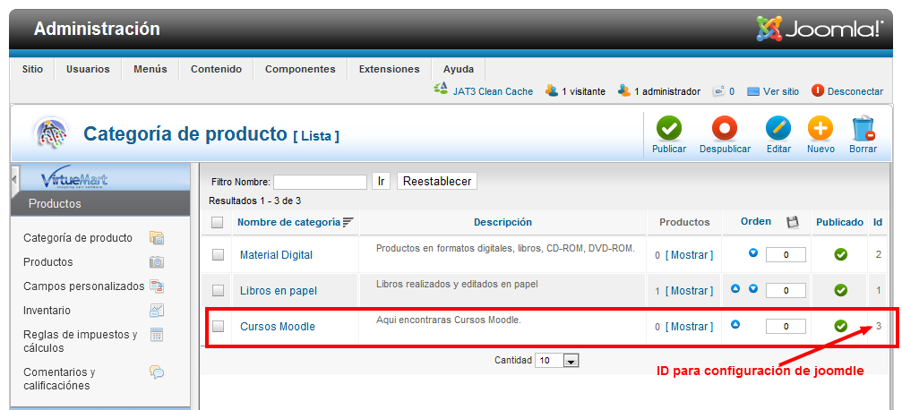Sort by Nombre de categoría column
Image resolution: width=902 pixels, height=410 pixels.
[288, 222]
